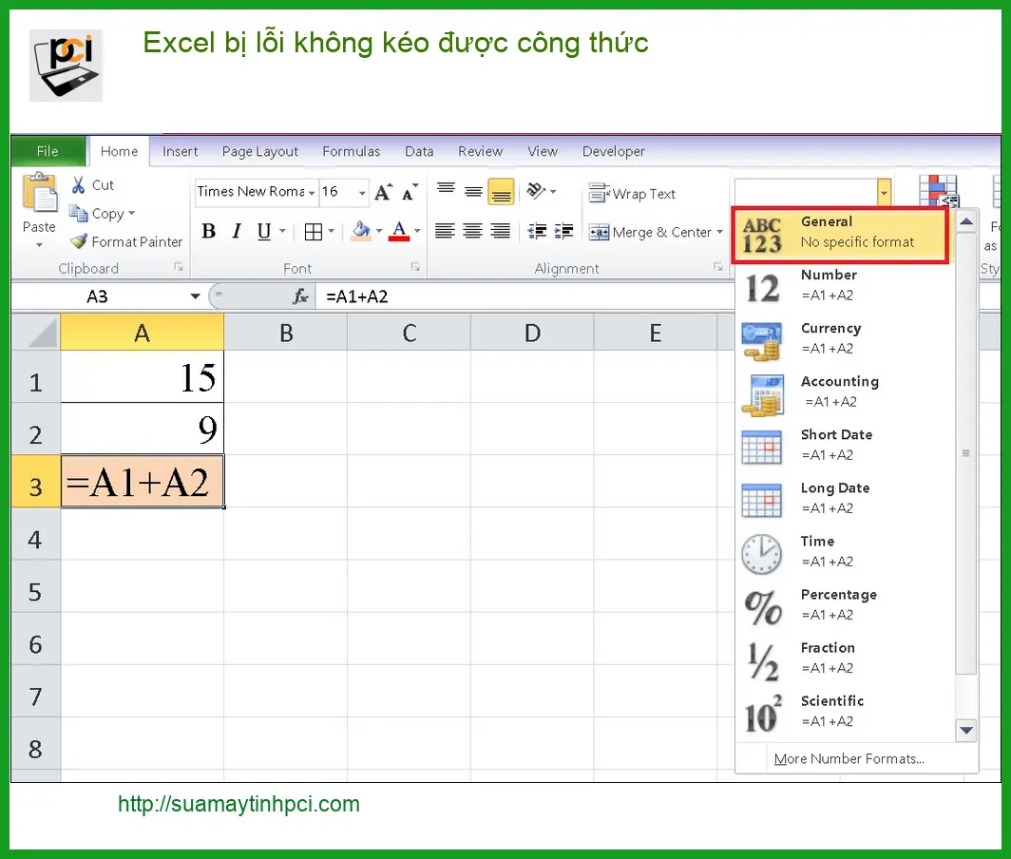Image resolution: width=1011 pixels, height=859 pixels.
Task: Choose Short Date format
Action: pyautogui.click(x=845, y=446)
